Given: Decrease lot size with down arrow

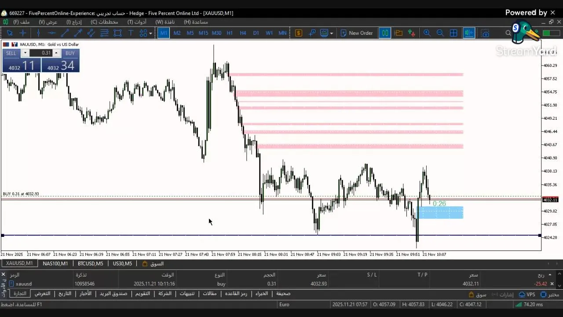Looking at the screenshot, I should click(25, 53).
